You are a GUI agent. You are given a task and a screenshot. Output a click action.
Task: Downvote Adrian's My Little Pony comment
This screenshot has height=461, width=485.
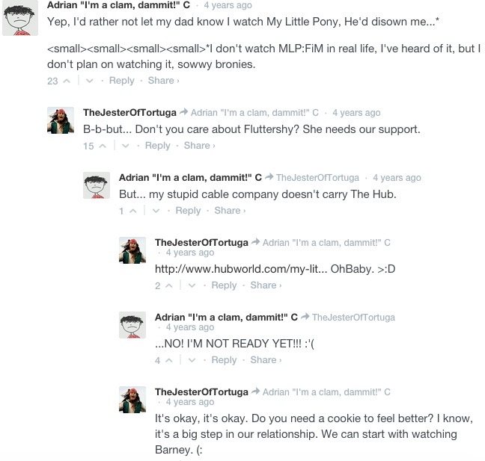pyautogui.click(x=90, y=81)
